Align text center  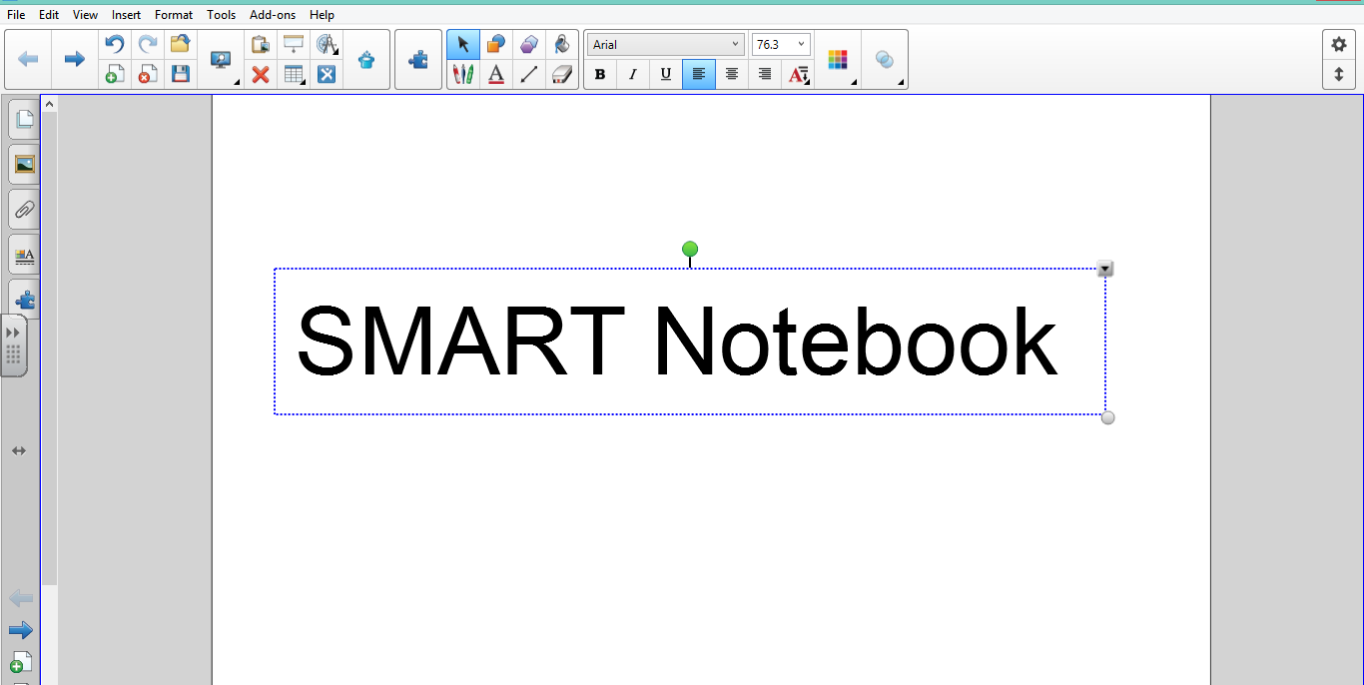(732, 74)
